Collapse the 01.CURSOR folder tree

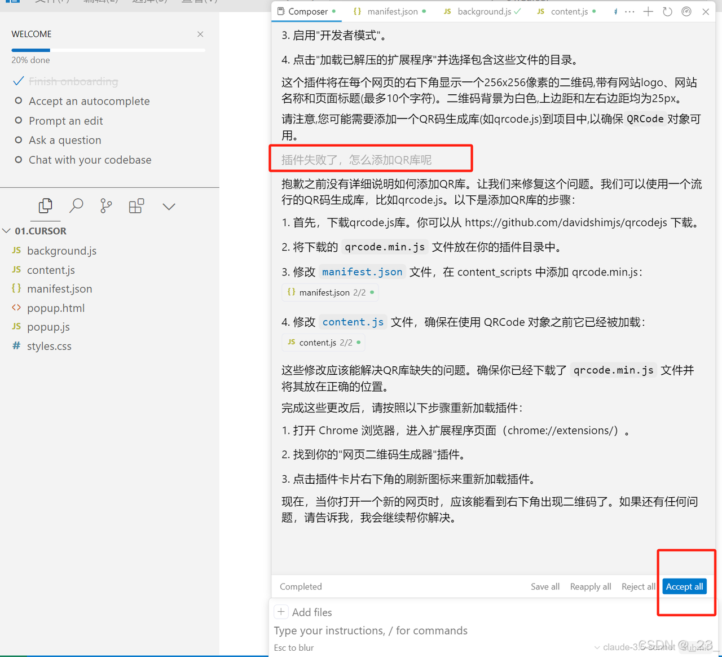(7, 230)
